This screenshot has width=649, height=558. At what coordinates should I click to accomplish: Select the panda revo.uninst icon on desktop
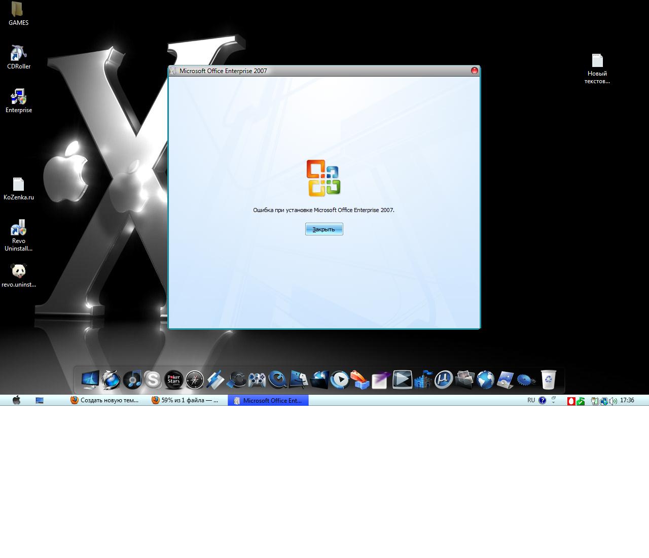click(x=19, y=275)
